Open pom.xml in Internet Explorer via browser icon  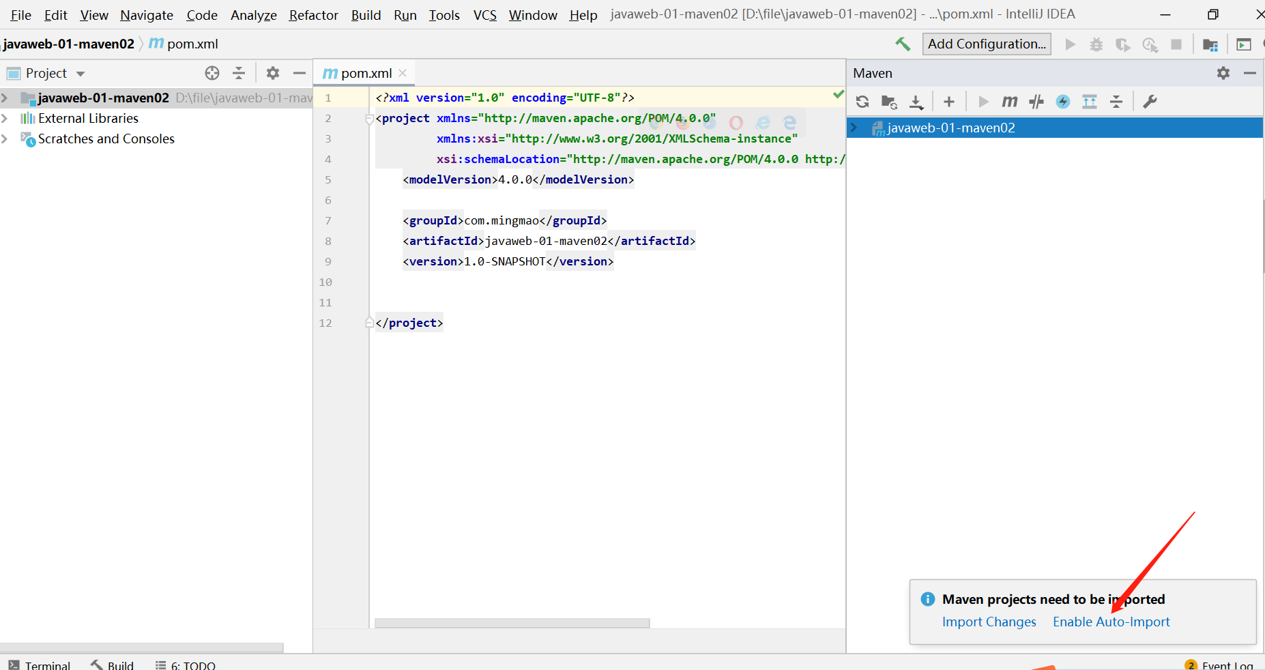[763, 122]
